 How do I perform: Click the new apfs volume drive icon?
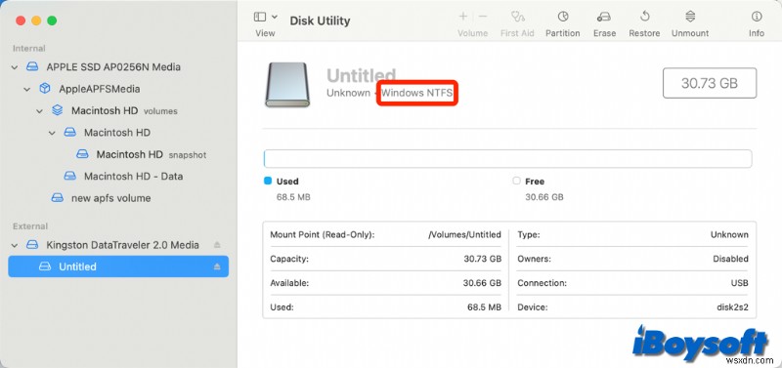coord(58,198)
